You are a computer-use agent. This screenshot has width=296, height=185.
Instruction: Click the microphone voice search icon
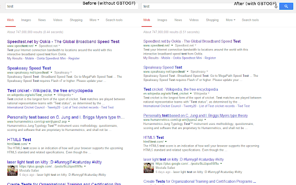pyautogui.click(x=276, y=6)
